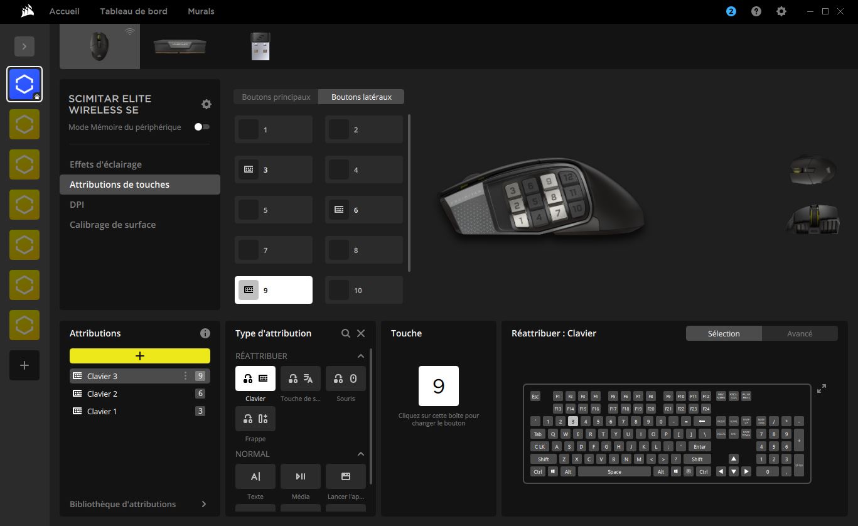Select the Clavier reassign attribution type
Screen dimensions: 858x526
tap(255, 378)
